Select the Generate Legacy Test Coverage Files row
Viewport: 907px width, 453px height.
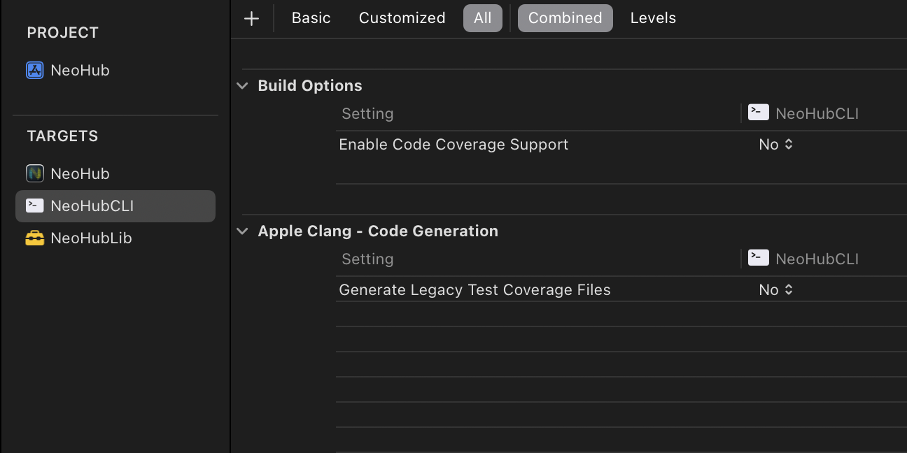(474, 290)
